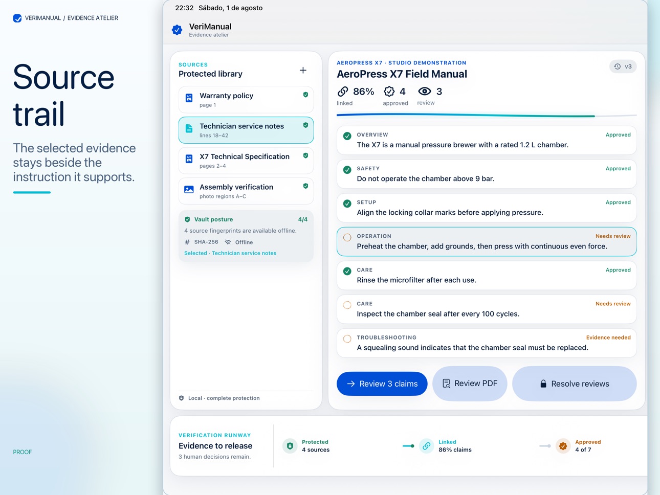
Task: Click the Warranty policy document icon
Action: pyautogui.click(x=189, y=98)
